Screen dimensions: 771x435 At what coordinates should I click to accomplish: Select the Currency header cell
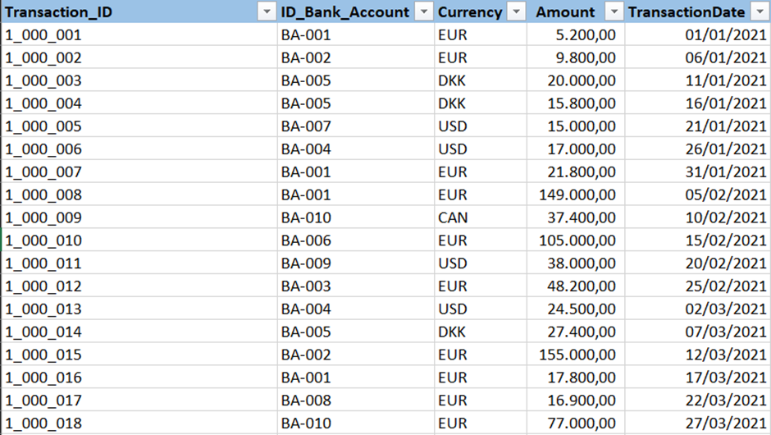(x=481, y=11)
